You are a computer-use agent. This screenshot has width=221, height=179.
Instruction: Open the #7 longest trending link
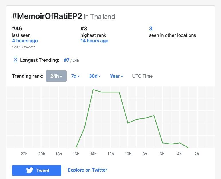tap(66, 60)
